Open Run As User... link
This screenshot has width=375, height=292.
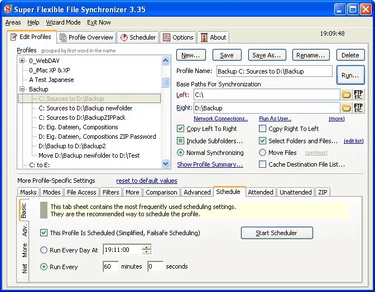coord(275,119)
